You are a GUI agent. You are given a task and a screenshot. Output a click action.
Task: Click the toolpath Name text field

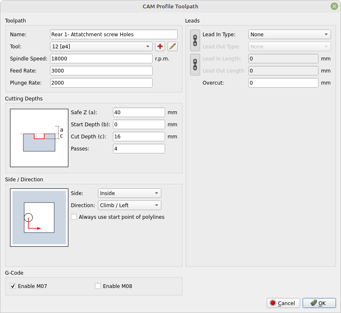pyautogui.click(x=113, y=35)
